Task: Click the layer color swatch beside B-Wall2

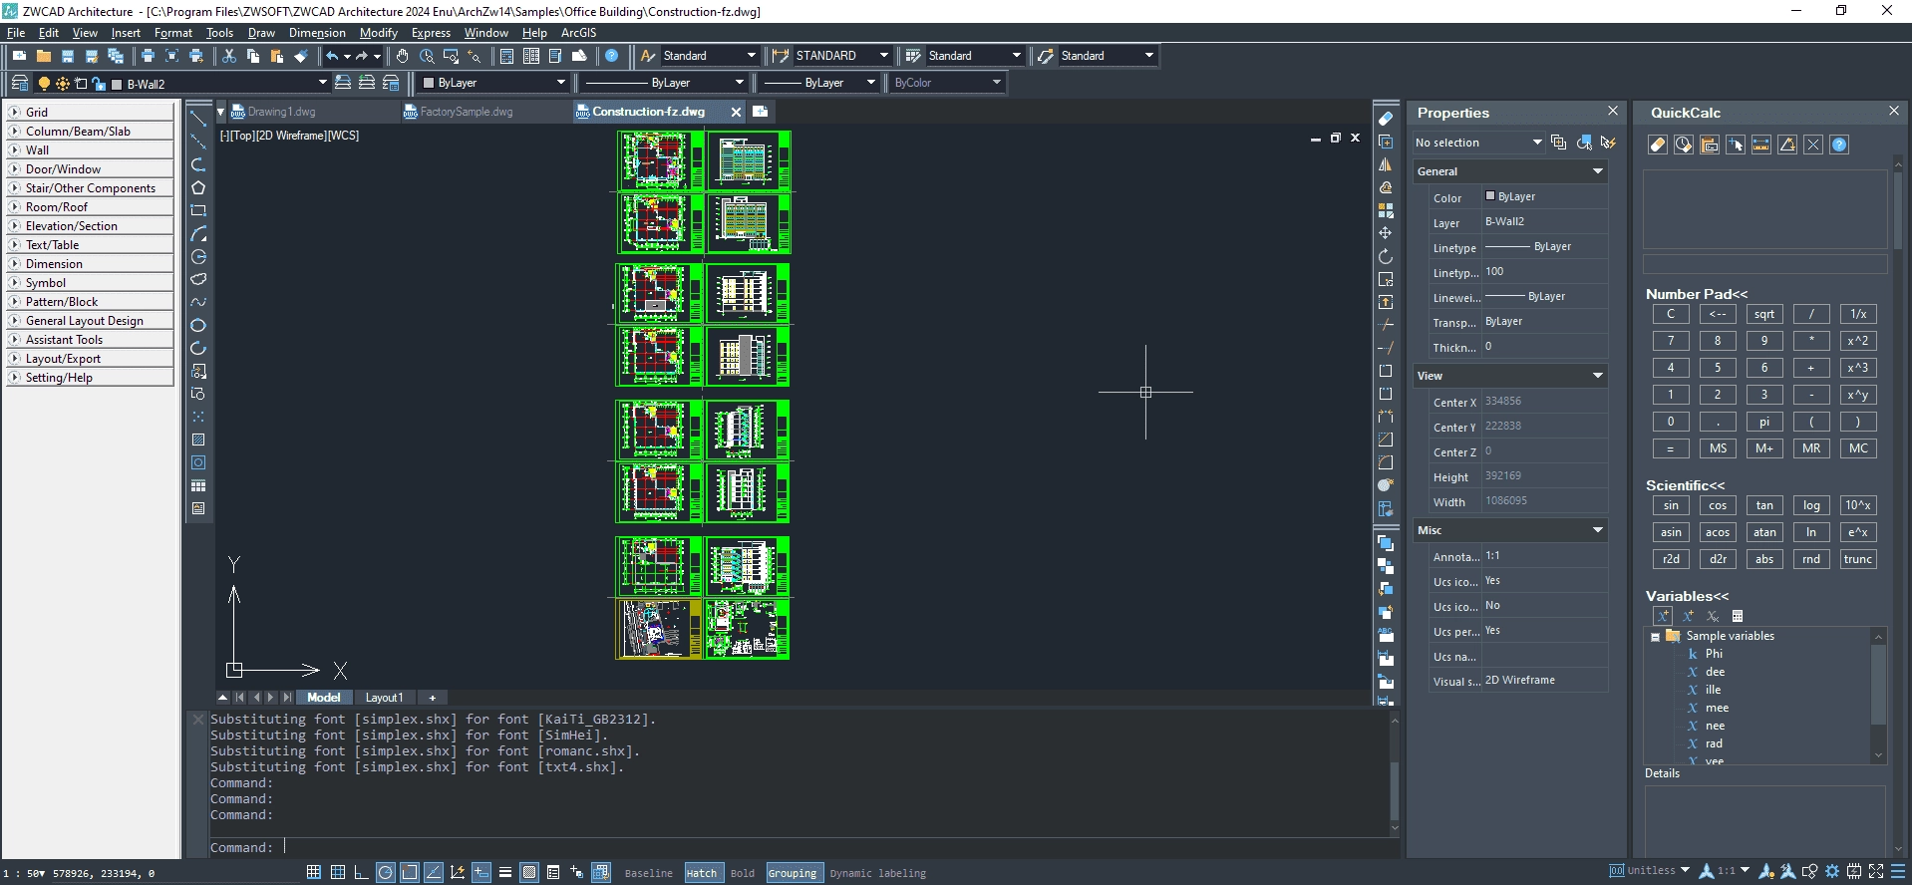Action: pyautogui.click(x=117, y=84)
